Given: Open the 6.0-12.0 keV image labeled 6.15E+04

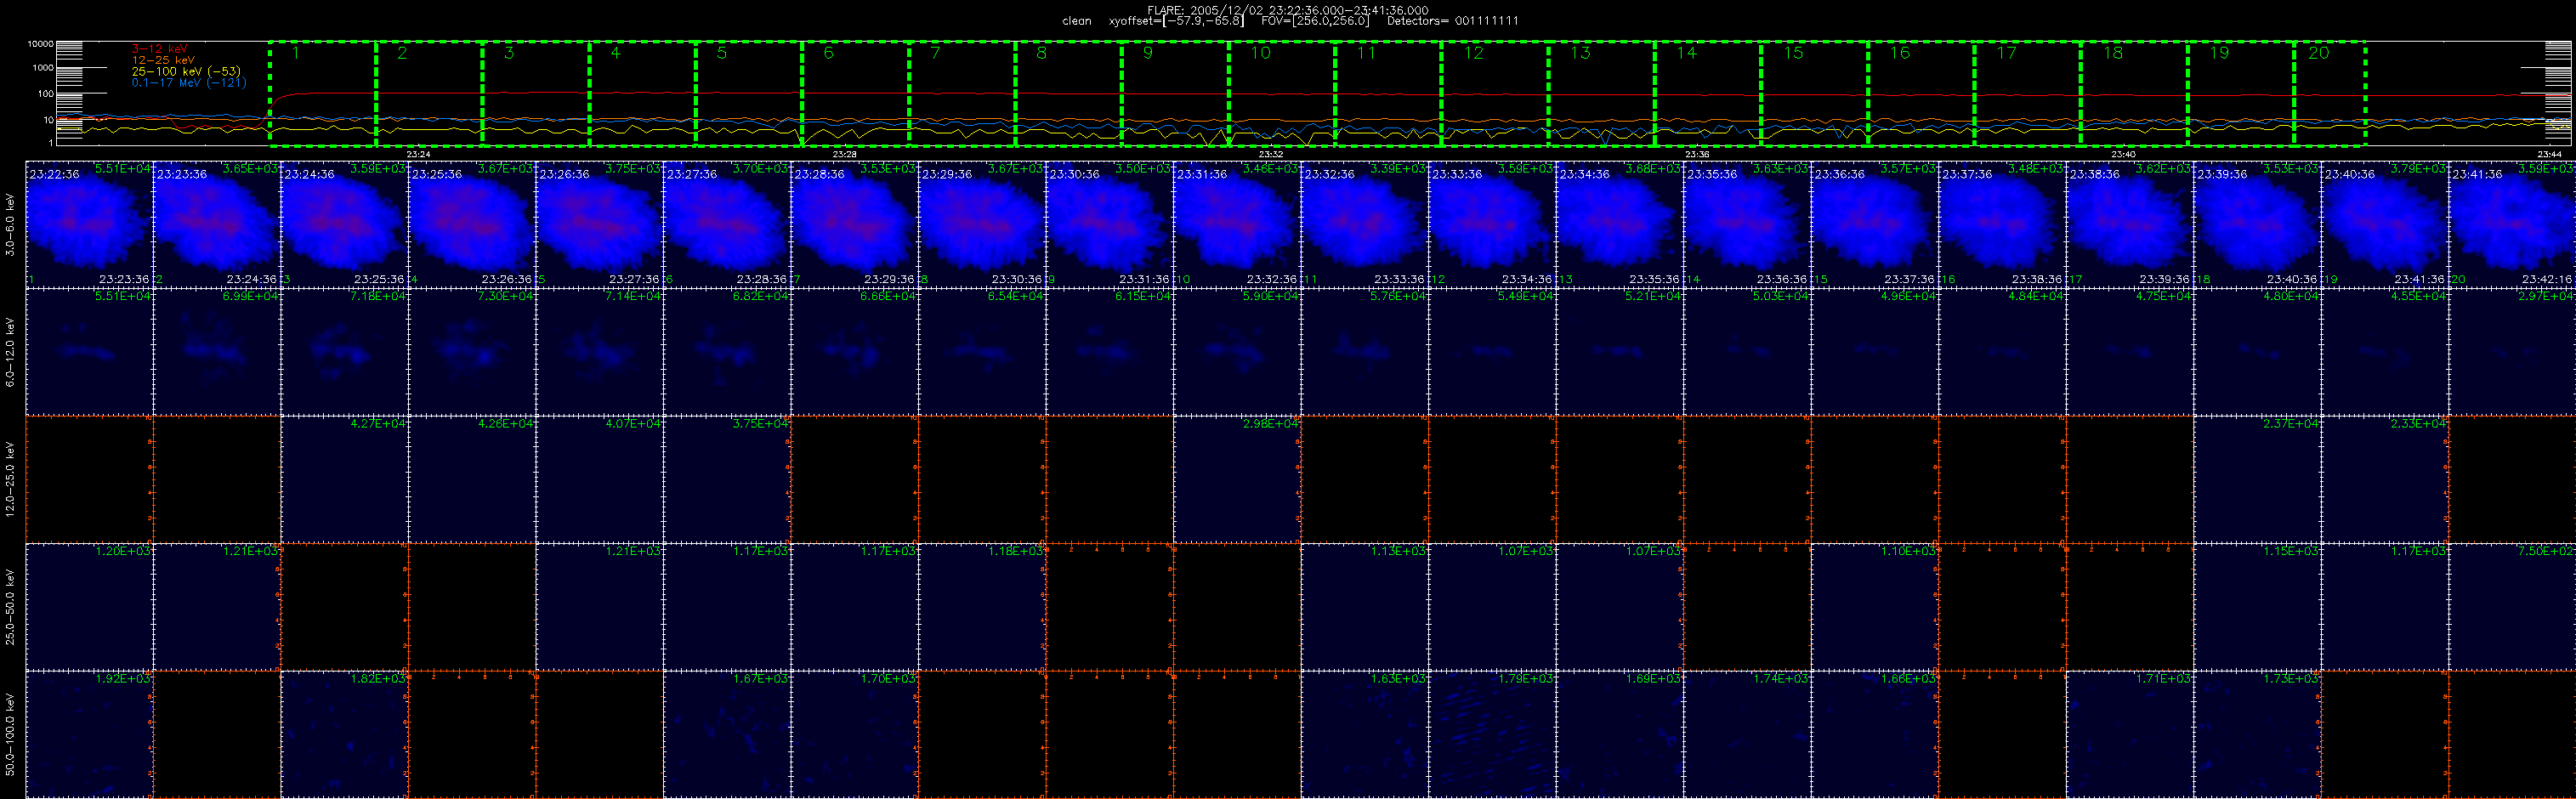Looking at the screenshot, I should pyautogui.click(x=1109, y=351).
